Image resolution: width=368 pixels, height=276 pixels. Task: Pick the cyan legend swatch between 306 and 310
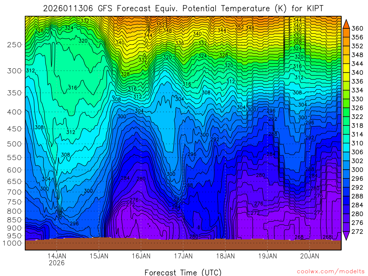(346, 148)
